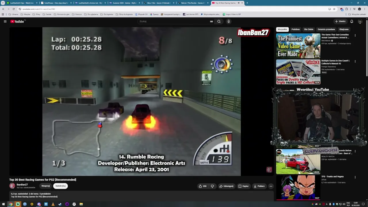
Task: Open options for Multiple Games in One Case video
Action: pos(355,62)
